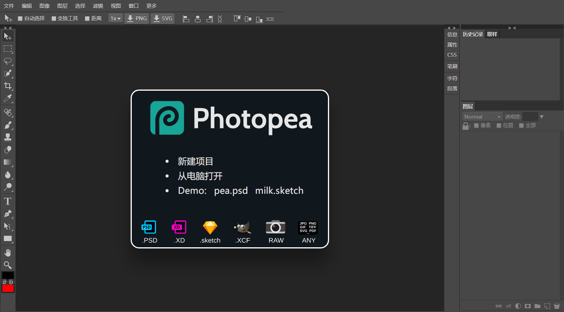Click the align bottom edges icon

pyautogui.click(x=259, y=19)
